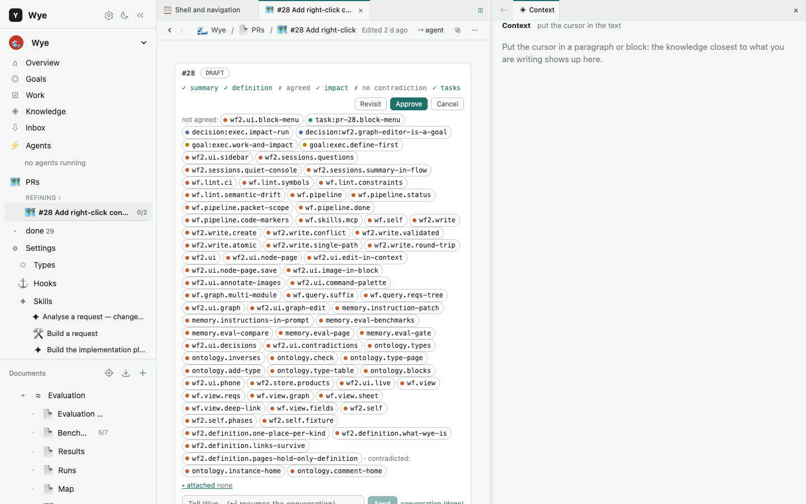Expand the done 29 group
This screenshot has height=504, width=806.
[15, 231]
